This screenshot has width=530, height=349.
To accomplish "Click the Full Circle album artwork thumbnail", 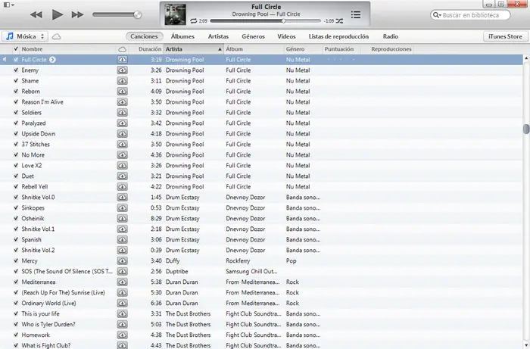I will pyautogui.click(x=175, y=14).
